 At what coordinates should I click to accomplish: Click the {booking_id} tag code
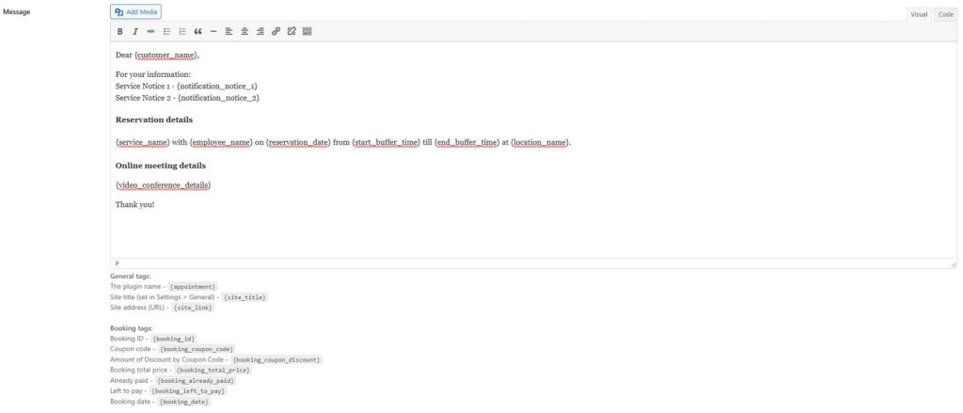(x=174, y=339)
